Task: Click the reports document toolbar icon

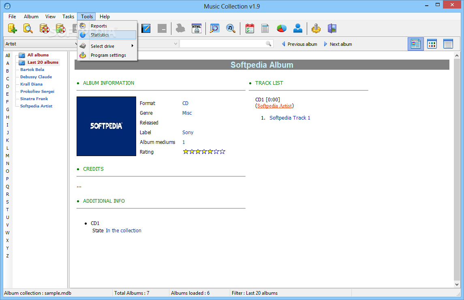Action: point(265,28)
